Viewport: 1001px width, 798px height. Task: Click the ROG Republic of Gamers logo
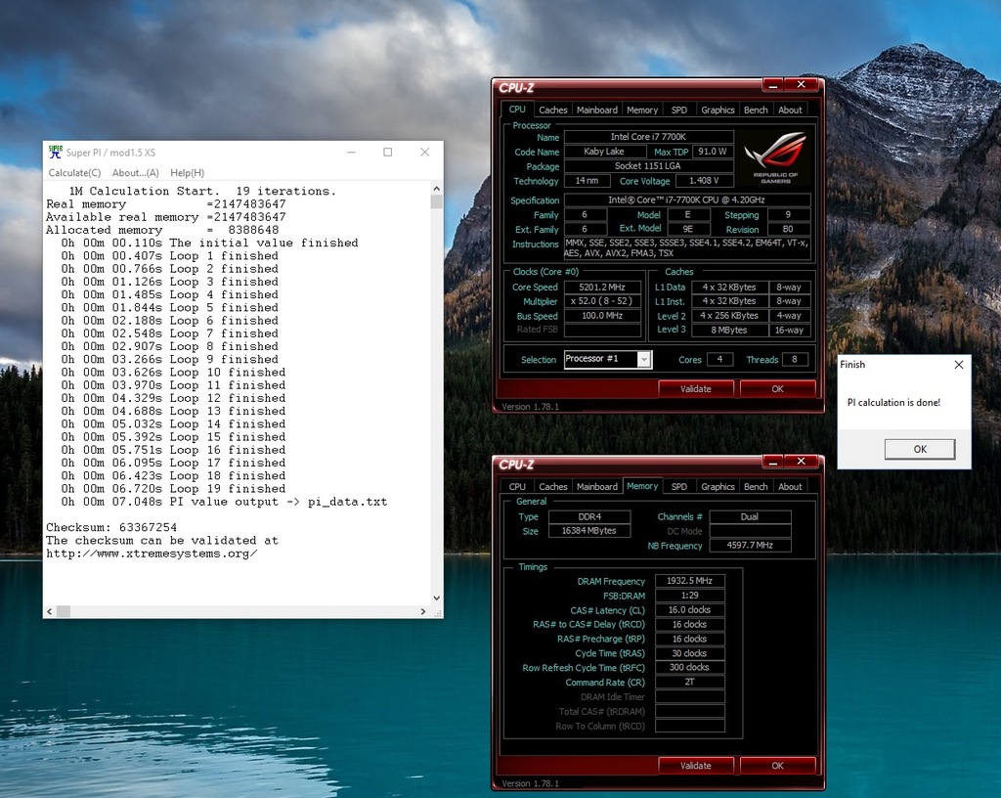(x=775, y=157)
